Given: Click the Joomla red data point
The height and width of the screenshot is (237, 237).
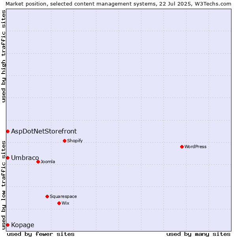Looking at the screenshot, I should point(38,162).
